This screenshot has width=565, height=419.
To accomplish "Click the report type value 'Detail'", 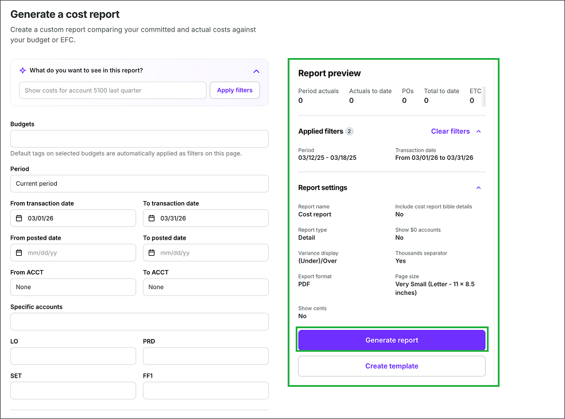I will tap(307, 237).
